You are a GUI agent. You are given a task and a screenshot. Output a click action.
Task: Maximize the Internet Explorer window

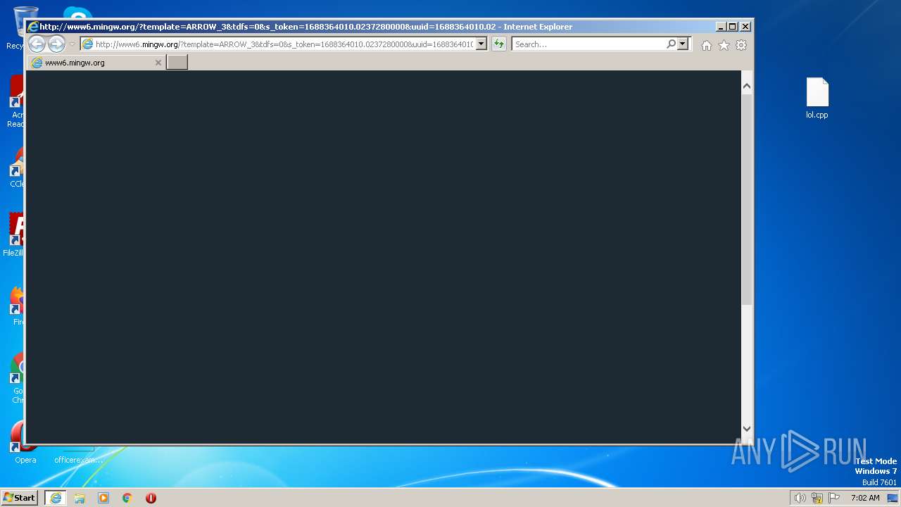733,27
